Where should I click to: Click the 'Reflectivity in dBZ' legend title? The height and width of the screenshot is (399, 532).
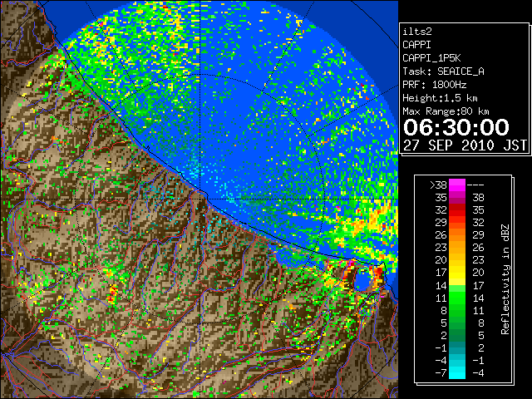[505, 279]
